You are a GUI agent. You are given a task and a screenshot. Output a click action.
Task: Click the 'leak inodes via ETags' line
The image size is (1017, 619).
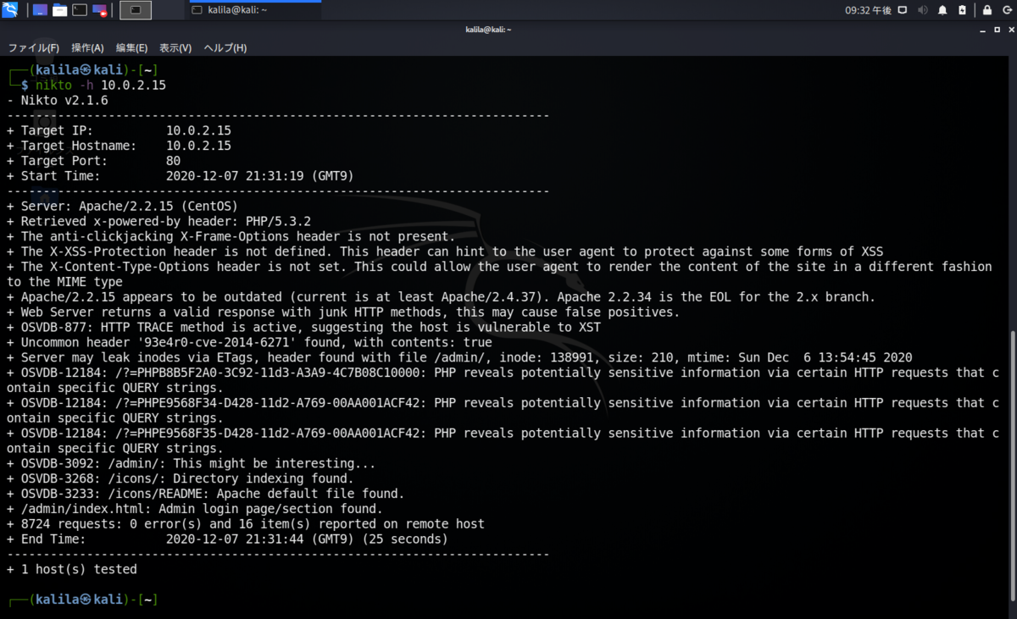point(459,357)
